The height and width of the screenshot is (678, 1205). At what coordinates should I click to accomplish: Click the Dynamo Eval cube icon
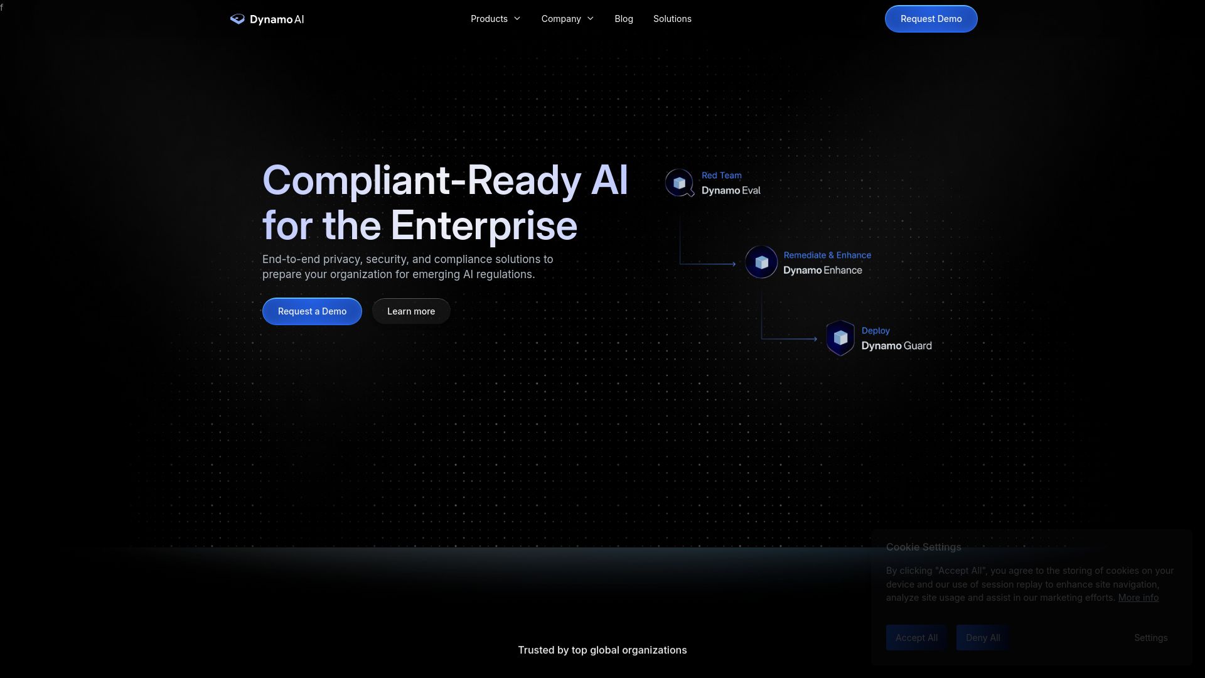tap(679, 183)
